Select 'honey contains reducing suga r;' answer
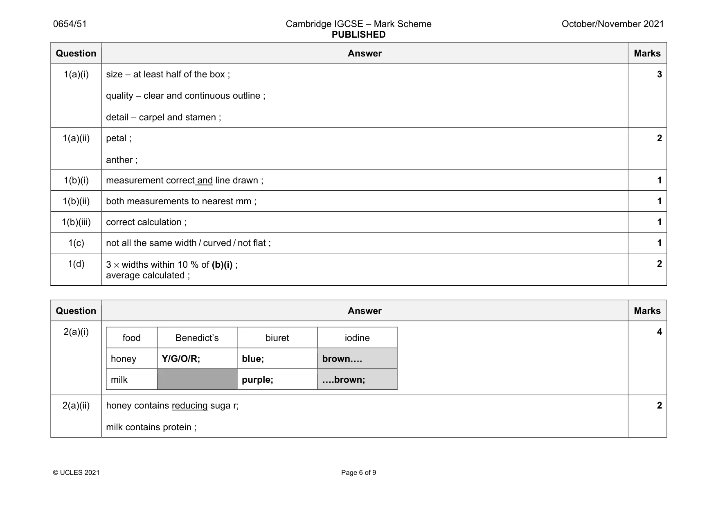The height and width of the screenshot is (508, 718). [172, 405]
